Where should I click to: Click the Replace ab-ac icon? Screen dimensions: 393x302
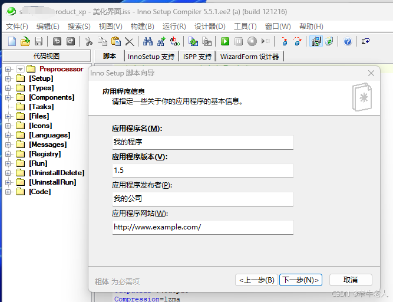click(174, 41)
